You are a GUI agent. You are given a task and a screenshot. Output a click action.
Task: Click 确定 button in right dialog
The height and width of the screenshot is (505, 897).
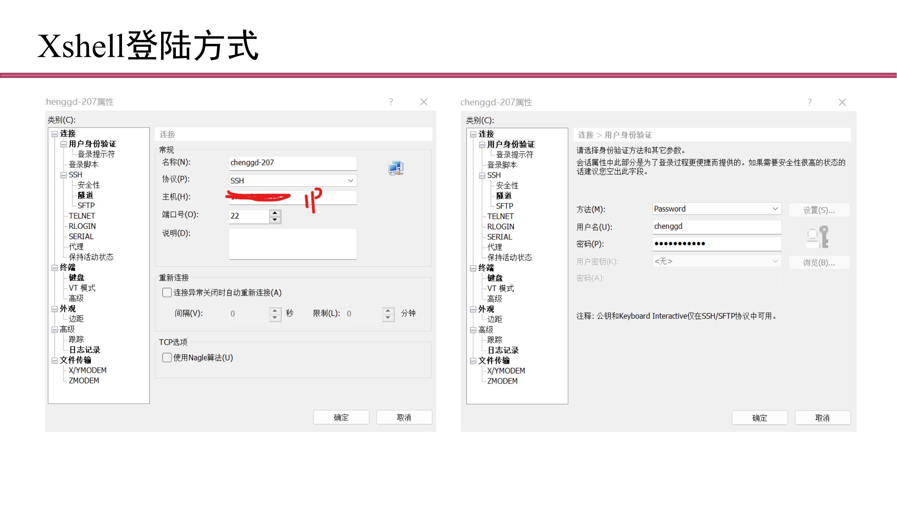coord(759,417)
